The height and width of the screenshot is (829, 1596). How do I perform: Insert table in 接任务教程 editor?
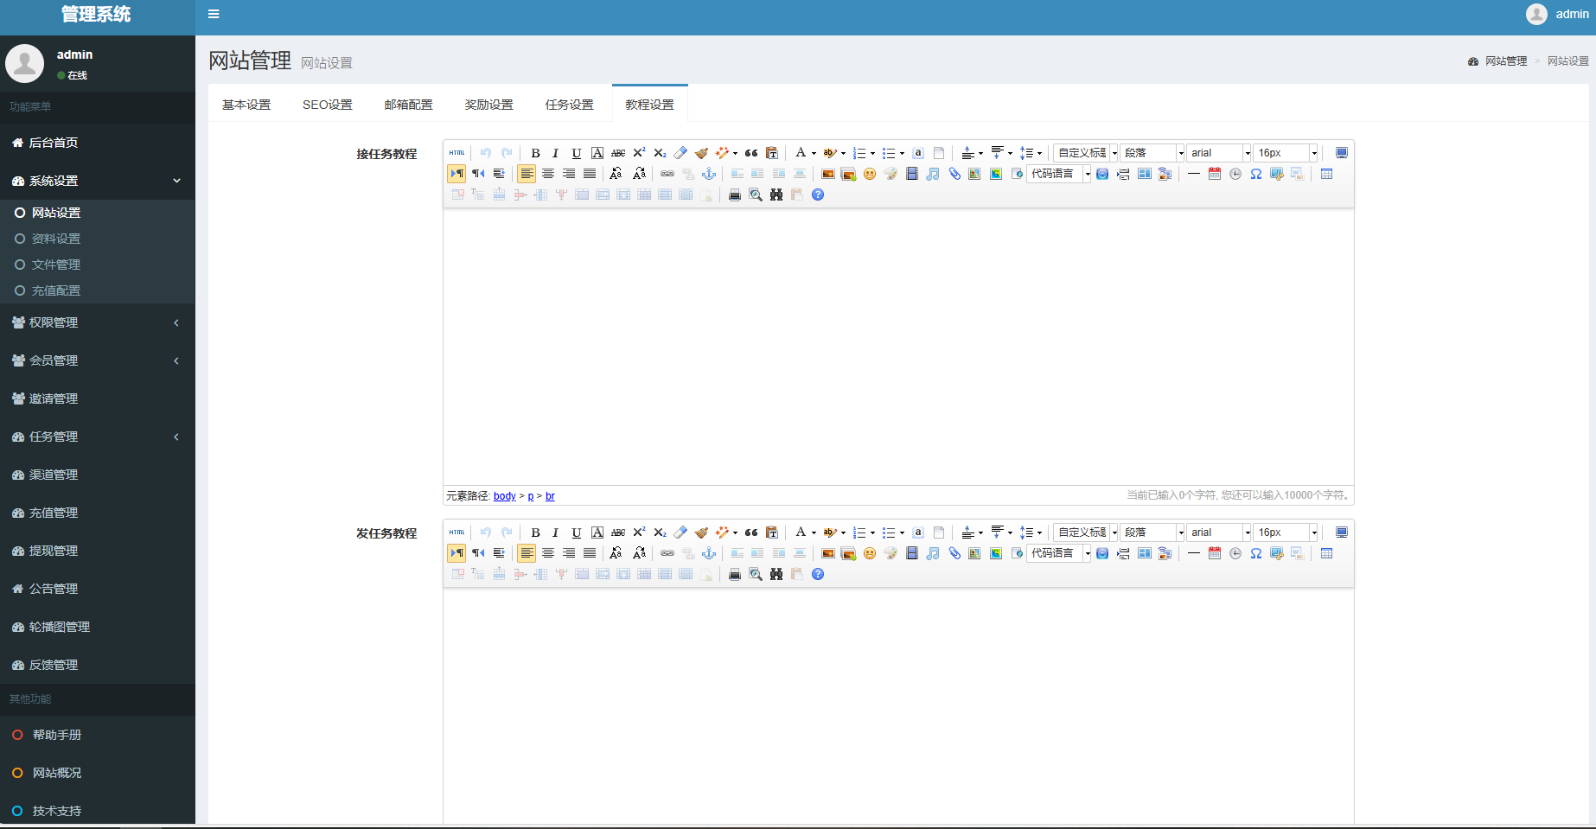coord(1327,174)
